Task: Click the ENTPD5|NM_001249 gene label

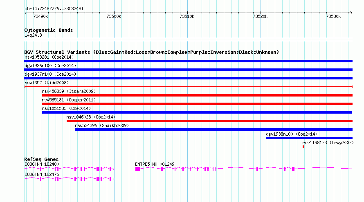Action: coord(155,164)
